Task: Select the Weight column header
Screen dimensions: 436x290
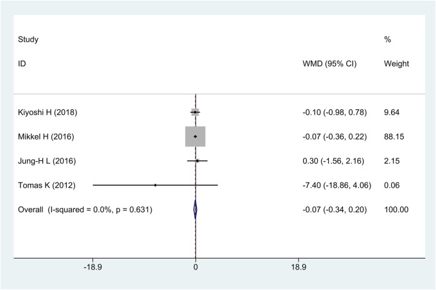Action: tap(397, 64)
